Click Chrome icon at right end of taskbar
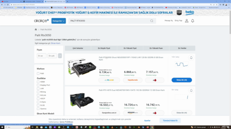Viewport: 231px width, 129px height. point(152,127)
